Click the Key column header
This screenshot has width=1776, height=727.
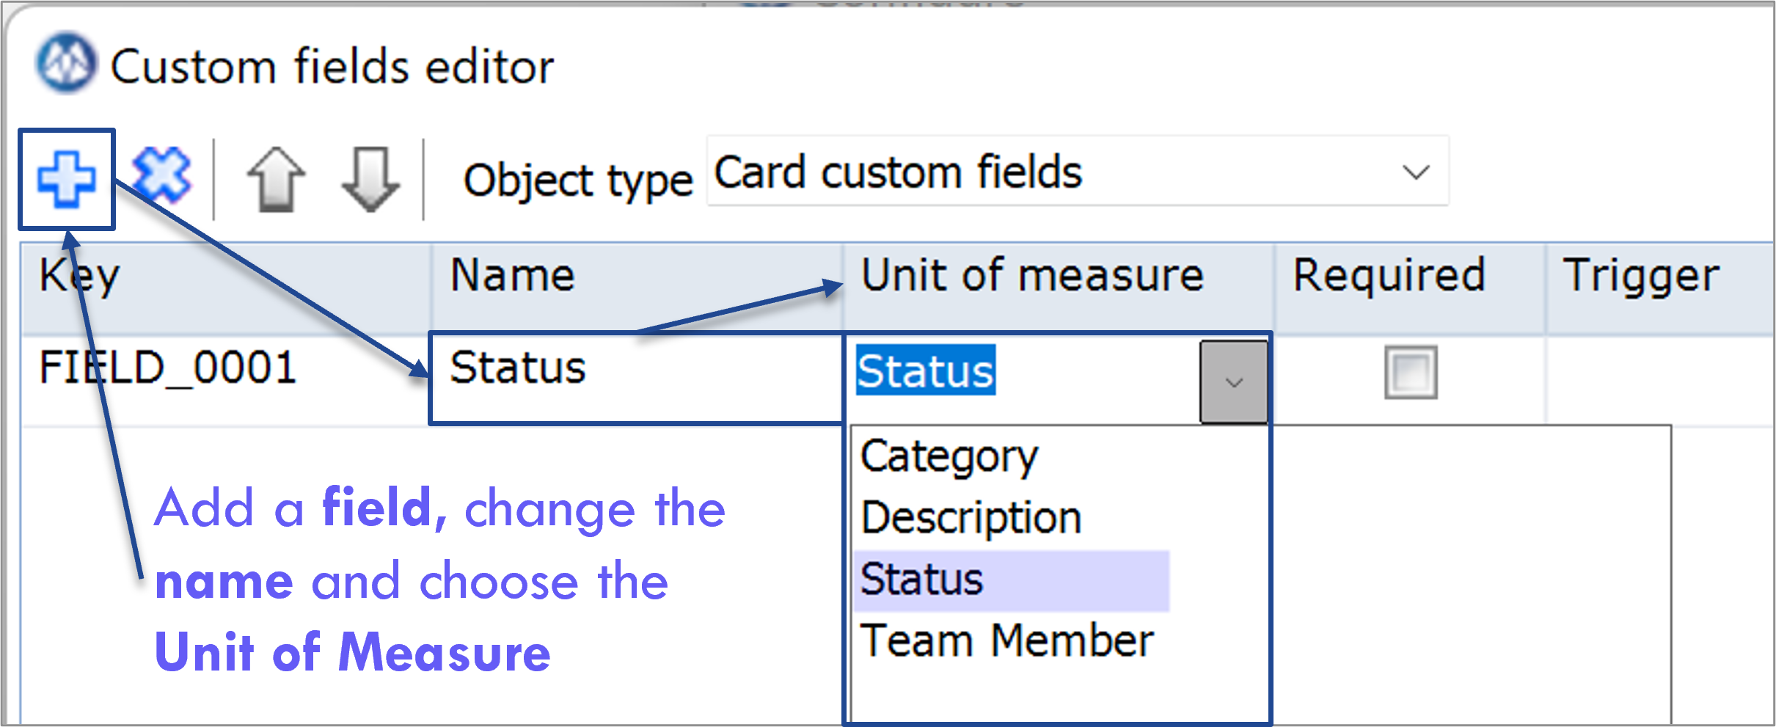pyautogui.click(x=226, y=288)
